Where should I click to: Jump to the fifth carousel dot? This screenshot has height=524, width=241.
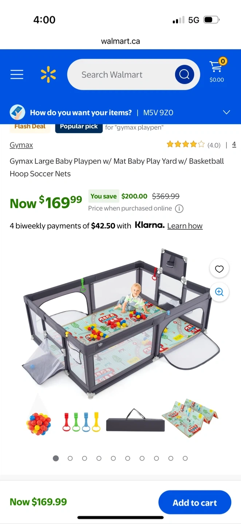tap(113, 458)
